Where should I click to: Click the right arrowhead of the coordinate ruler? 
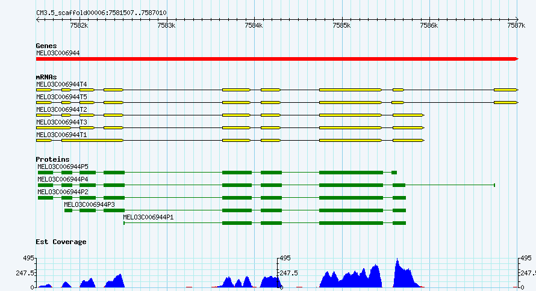tap(517, 20)
